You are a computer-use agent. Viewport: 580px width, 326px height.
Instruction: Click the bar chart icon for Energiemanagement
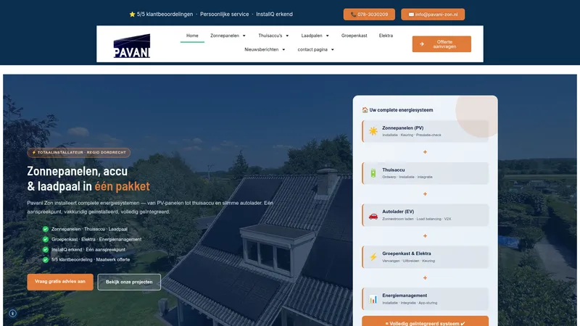[x=373, y=299]
